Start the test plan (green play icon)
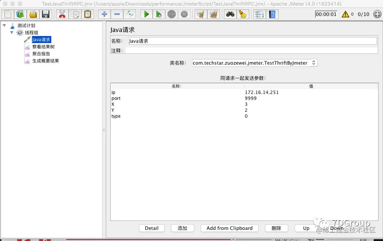 click(x=146, y=14)
